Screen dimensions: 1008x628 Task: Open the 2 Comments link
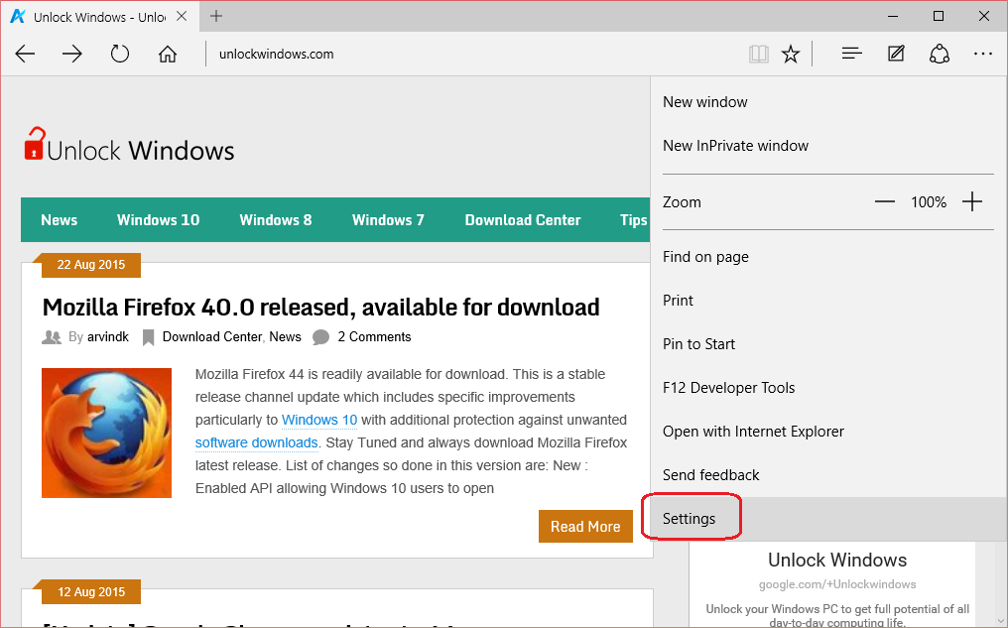pyautogui.click(x=374, y=337)
